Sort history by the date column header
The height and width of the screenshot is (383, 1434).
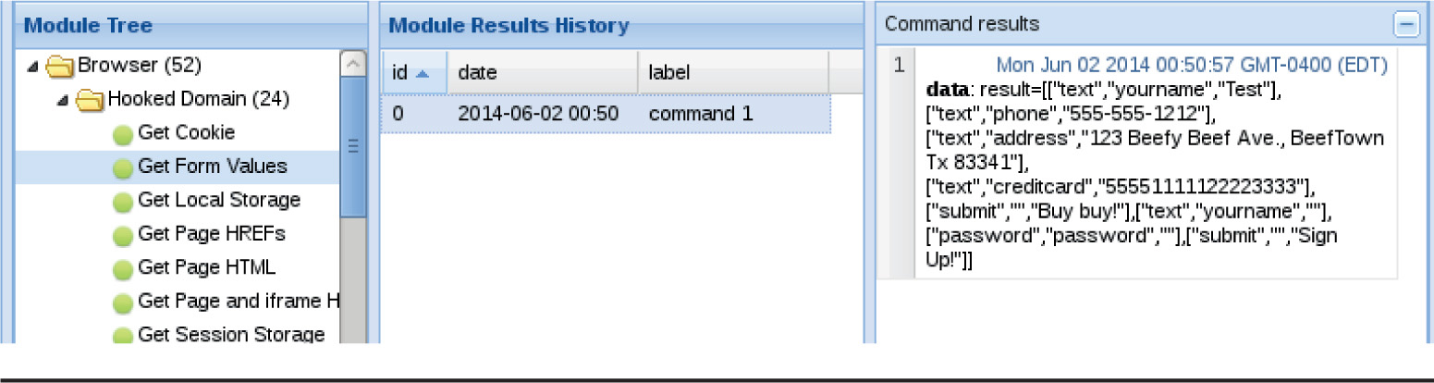[x=541, y=72]
